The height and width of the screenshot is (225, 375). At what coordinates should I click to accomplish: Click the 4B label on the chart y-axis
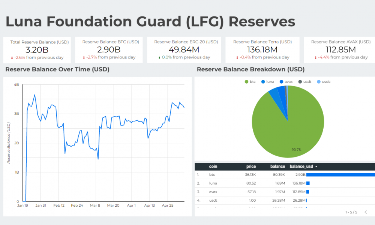[16, 85]
